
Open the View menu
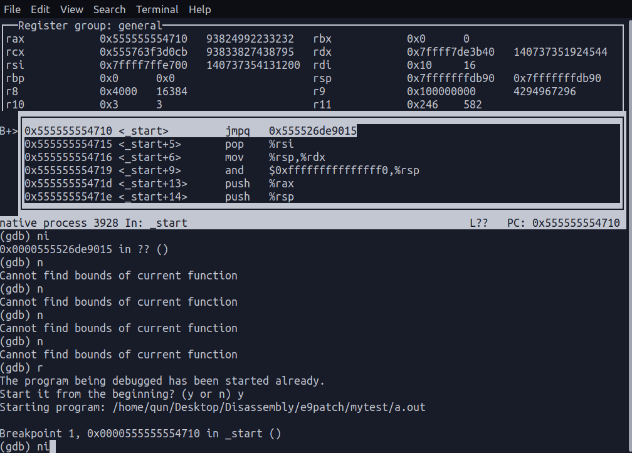click(x=71, y=9)
